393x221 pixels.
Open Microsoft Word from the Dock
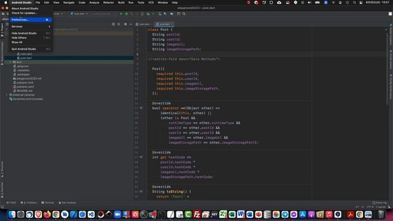pos(241,214)
